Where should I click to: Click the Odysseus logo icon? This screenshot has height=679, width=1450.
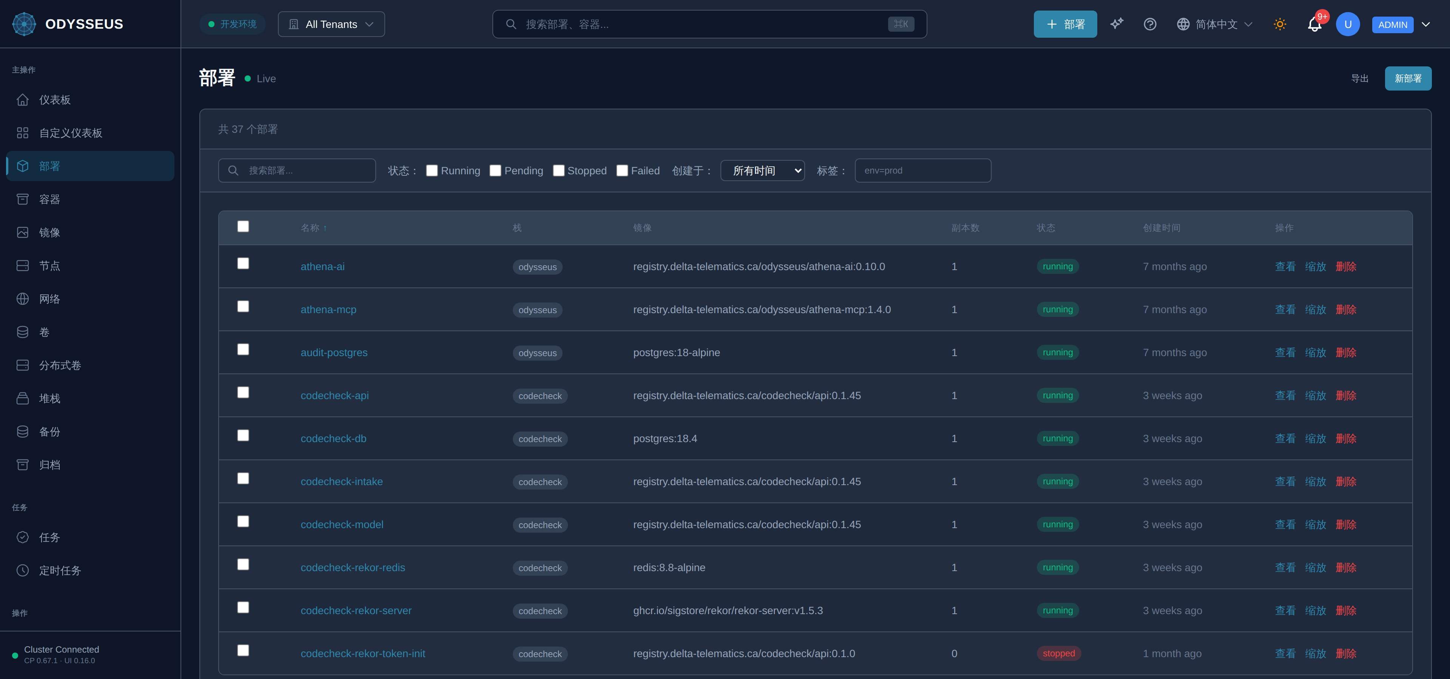click(24, 24)
